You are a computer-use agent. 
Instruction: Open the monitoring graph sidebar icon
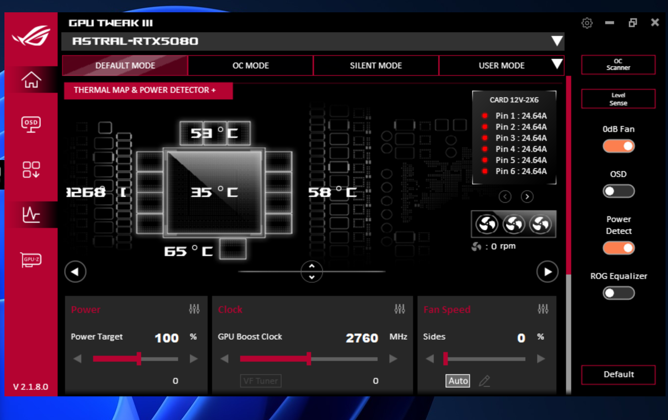31,214
